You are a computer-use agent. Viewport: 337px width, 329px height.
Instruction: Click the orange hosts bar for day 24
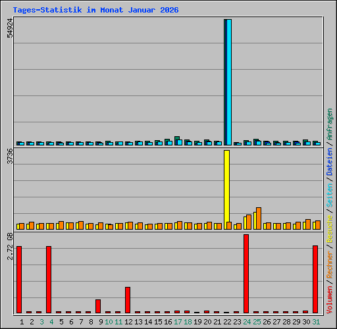249,222
